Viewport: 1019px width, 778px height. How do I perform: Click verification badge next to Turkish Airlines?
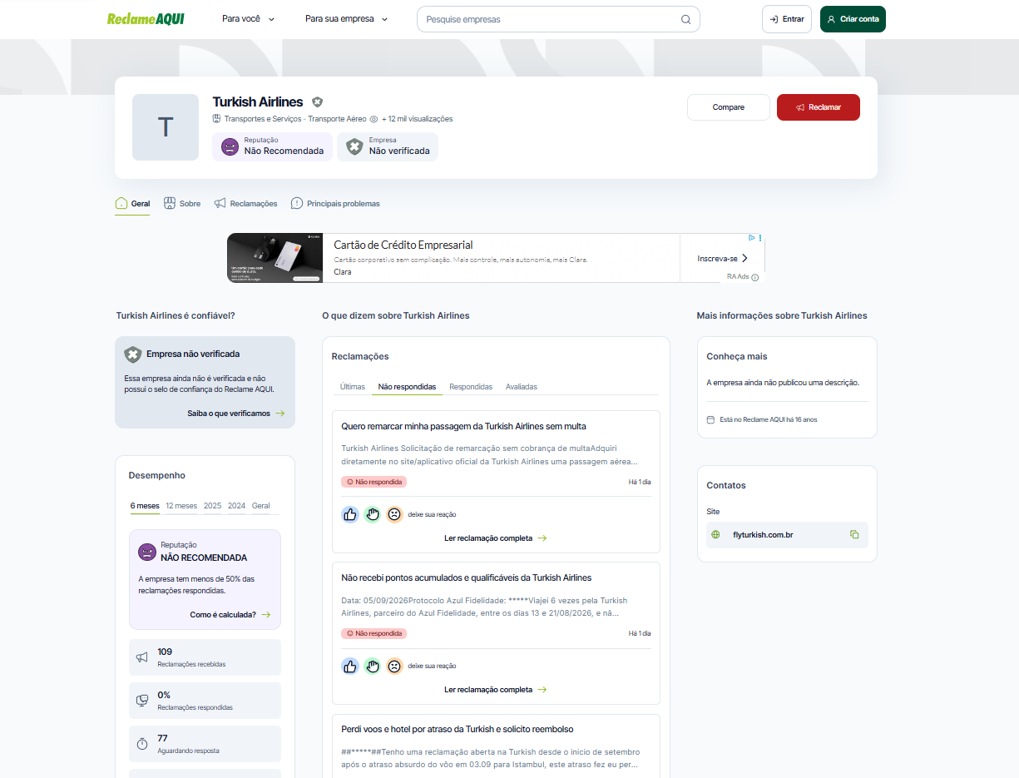tap(317, 102)
